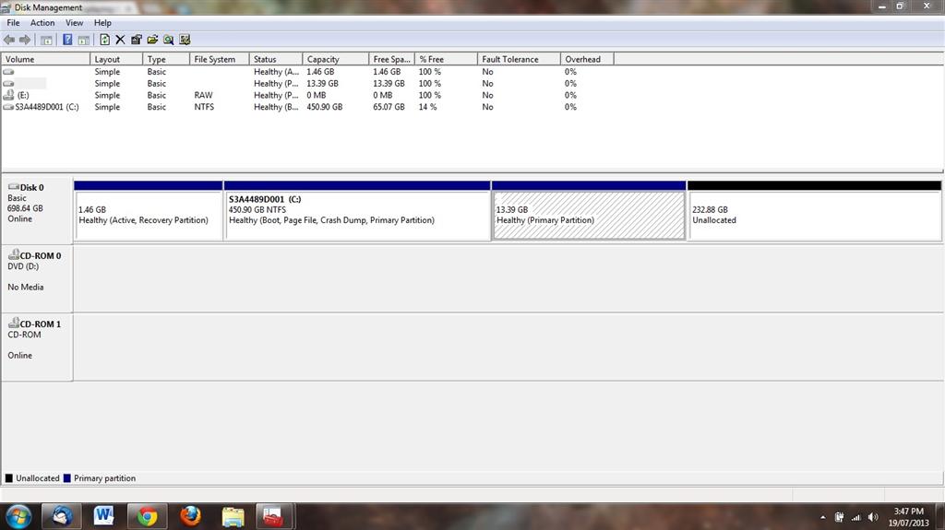Viewport: 945px width, 530px height.
Task: Open Google Chrome from the taskbar
Action: (x=147, y=517)
